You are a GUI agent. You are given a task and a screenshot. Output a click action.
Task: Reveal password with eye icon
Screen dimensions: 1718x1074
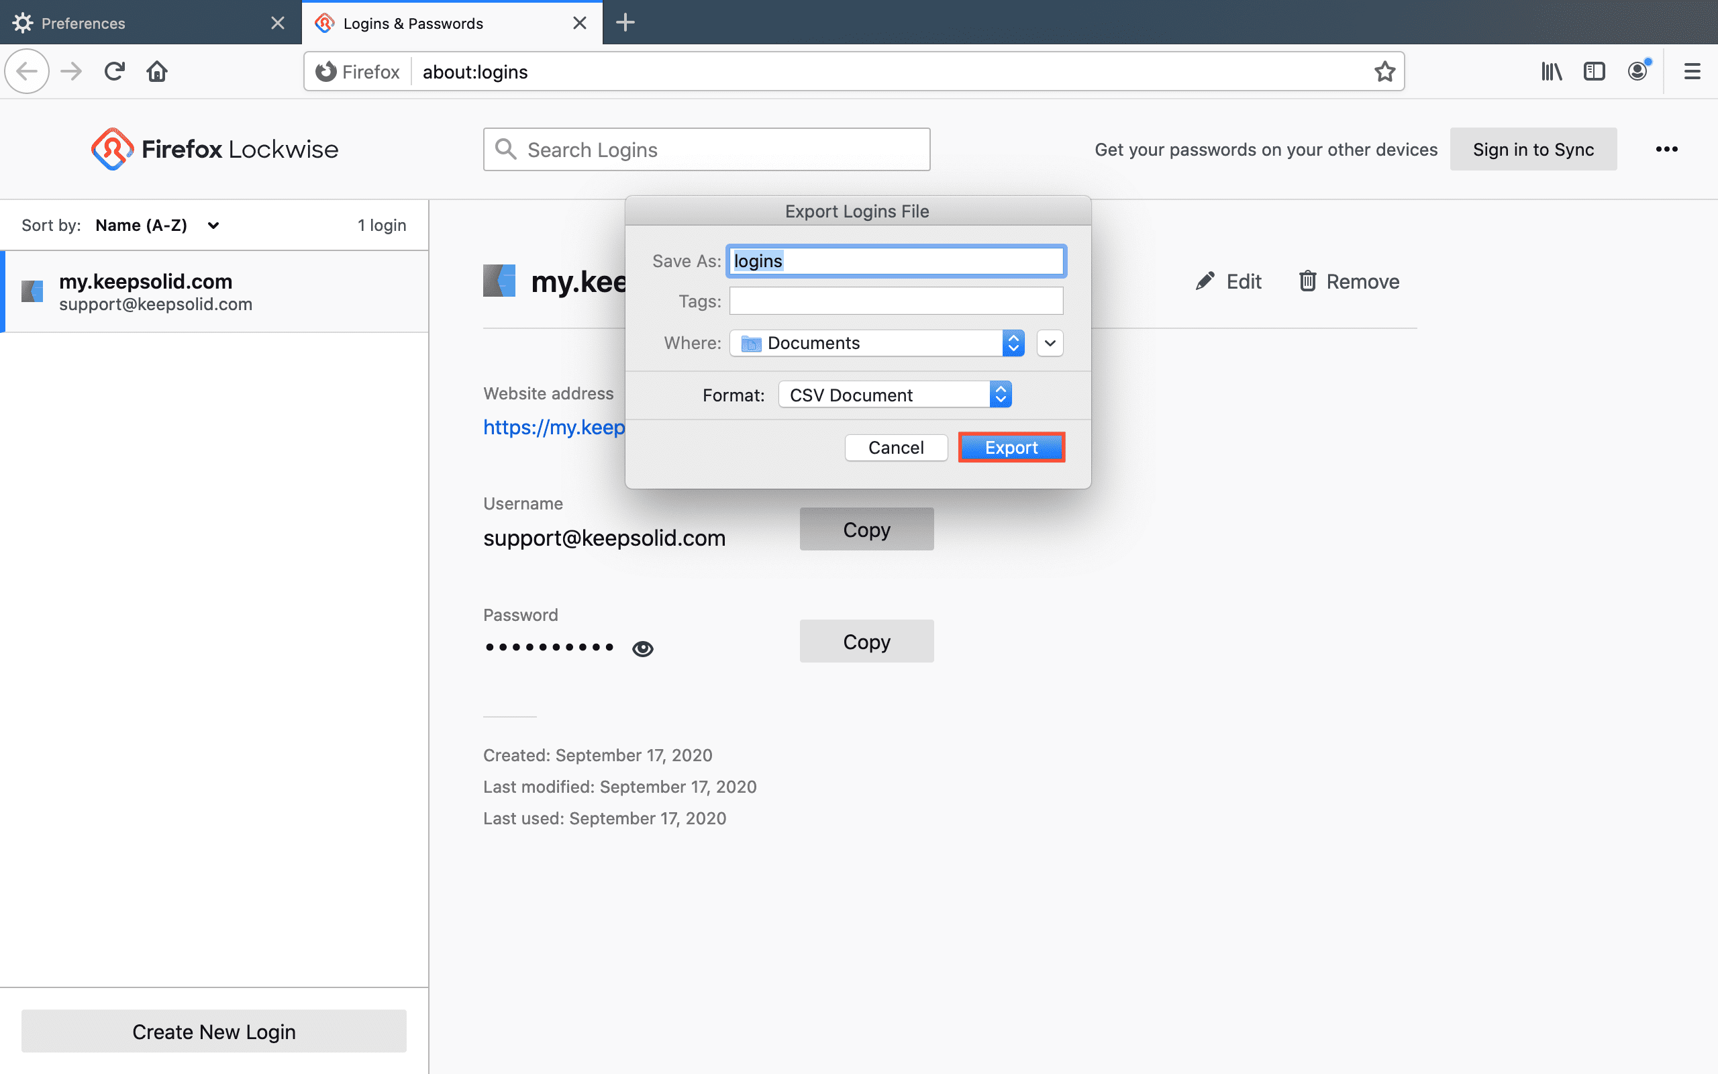pos(642,648)
